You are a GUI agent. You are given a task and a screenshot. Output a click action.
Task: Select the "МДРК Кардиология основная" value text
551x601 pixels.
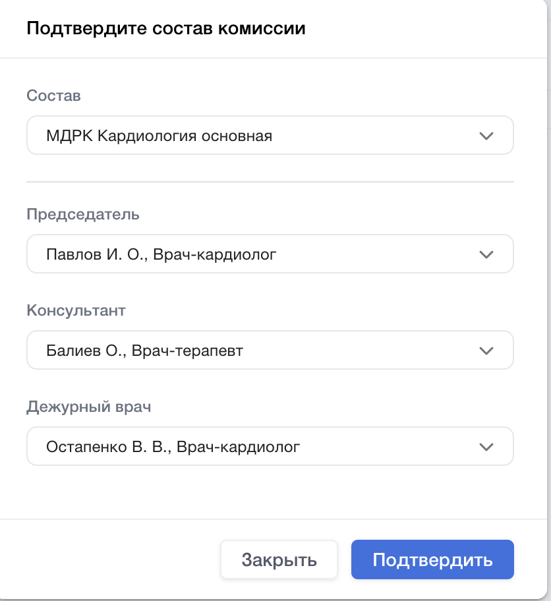tap(159, 136)
